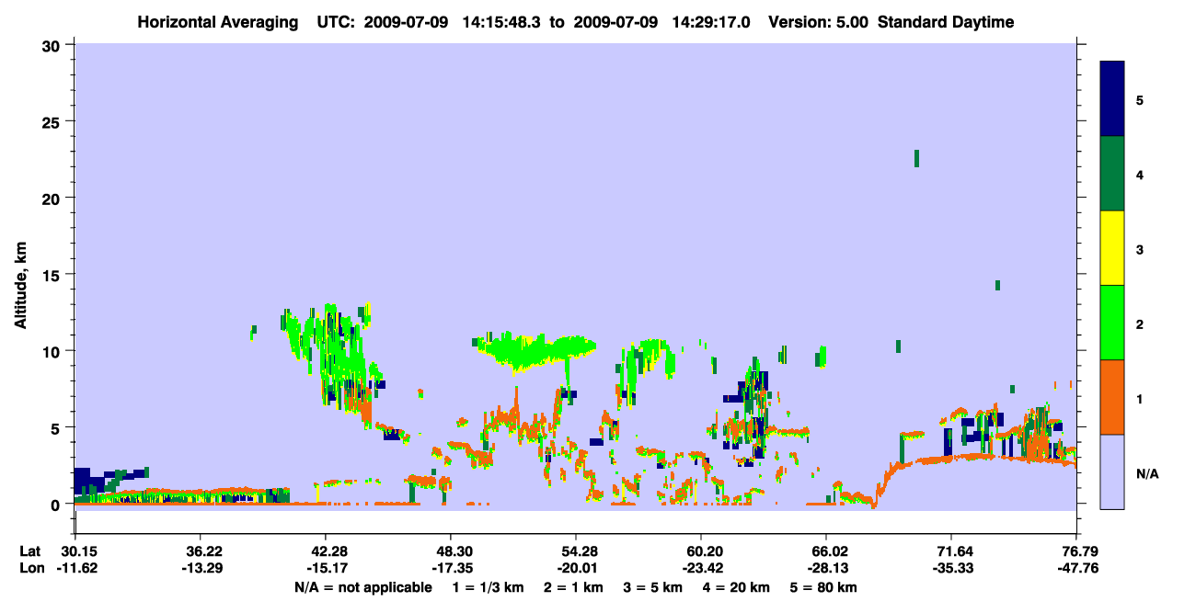This screenshot has height=613, width=1196.
Task: Click the colorbar label '5'
Action: pos(1140,99)
